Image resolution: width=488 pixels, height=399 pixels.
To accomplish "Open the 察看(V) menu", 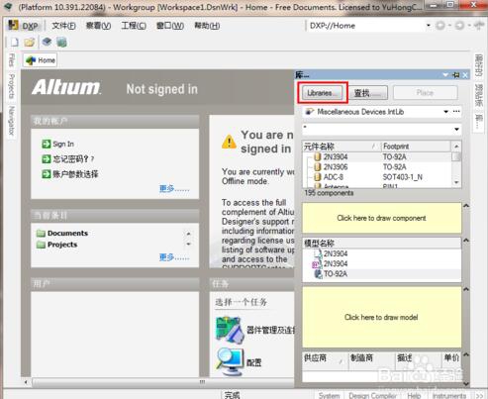I will [98, 26].
